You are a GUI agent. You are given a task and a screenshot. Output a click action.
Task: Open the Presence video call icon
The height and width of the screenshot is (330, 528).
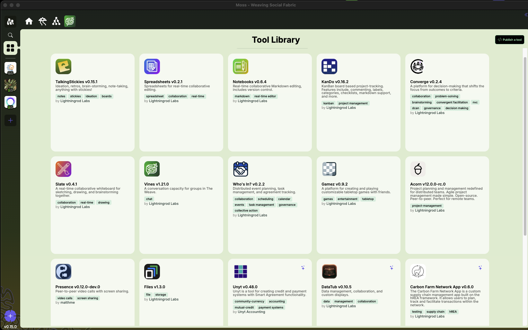[63, 272]
